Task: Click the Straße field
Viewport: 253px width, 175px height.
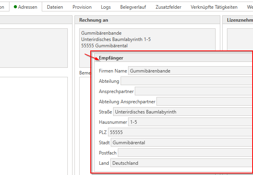Action: pos(181,112)
